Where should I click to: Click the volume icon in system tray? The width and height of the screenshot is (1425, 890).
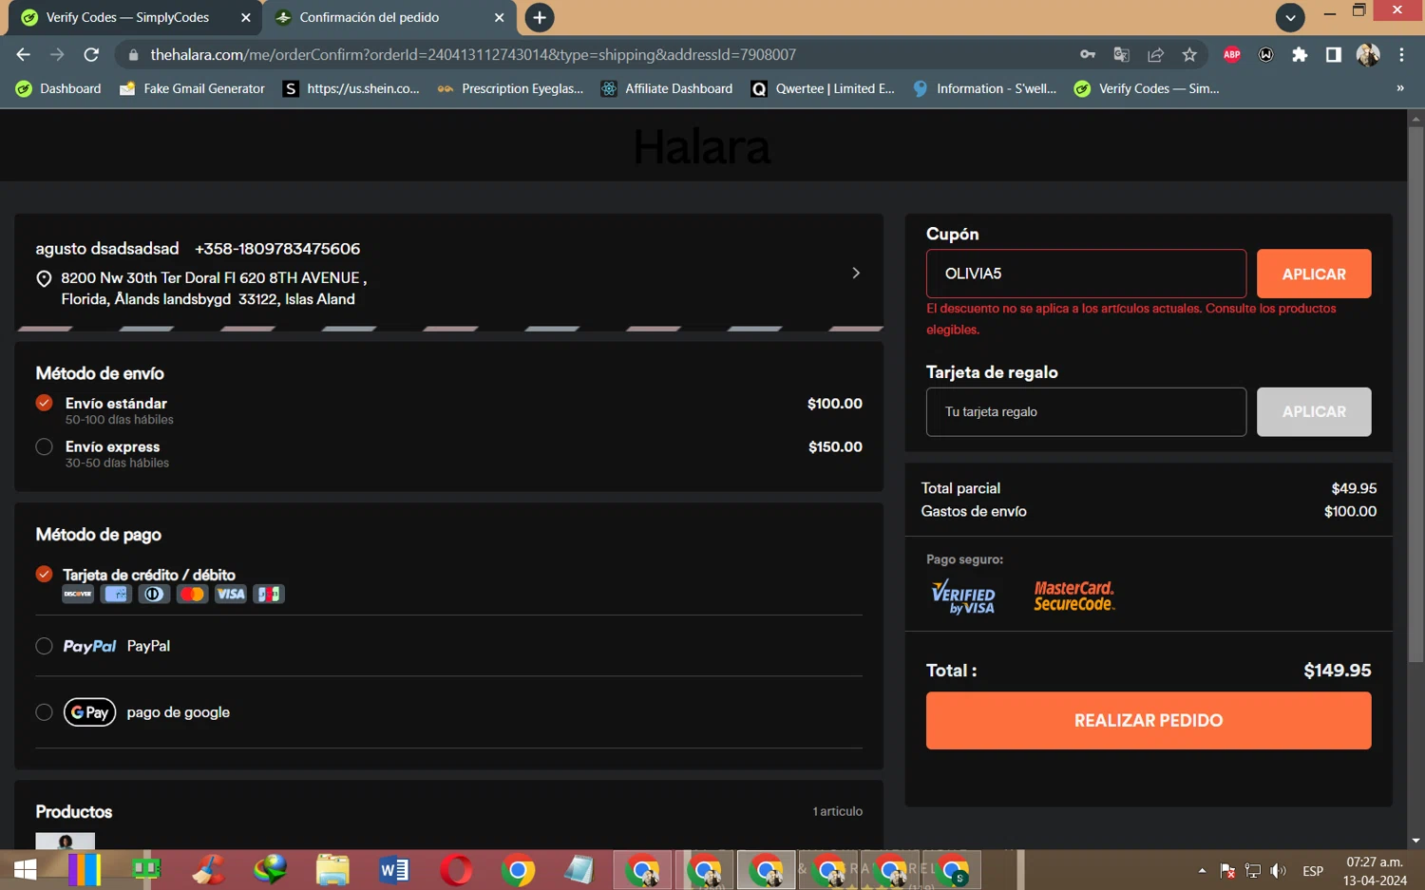1279,871
